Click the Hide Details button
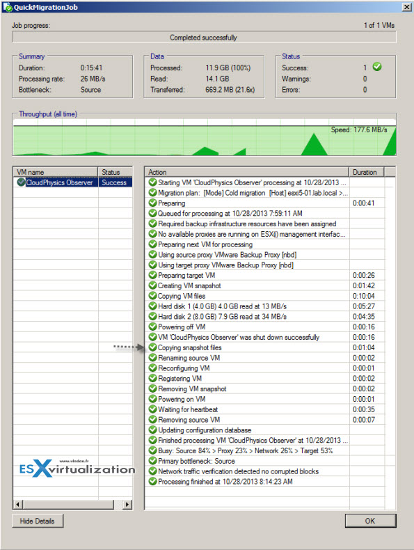Viewport: 414px width, 550px height. click(38, 521)
